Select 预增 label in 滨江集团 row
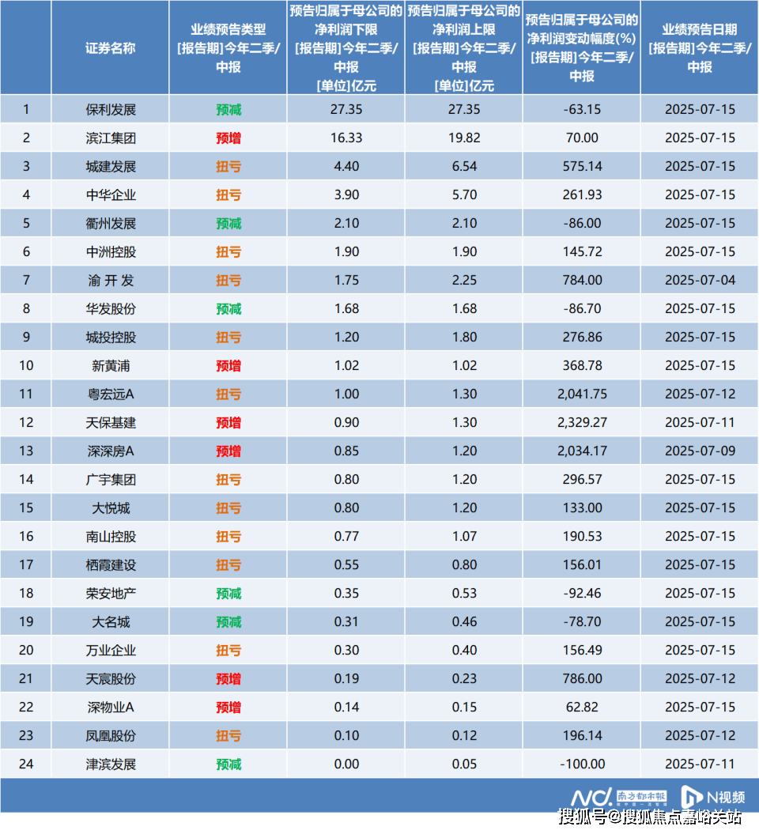The height and width of the screenshot is (834, 759). coord(228,138)
